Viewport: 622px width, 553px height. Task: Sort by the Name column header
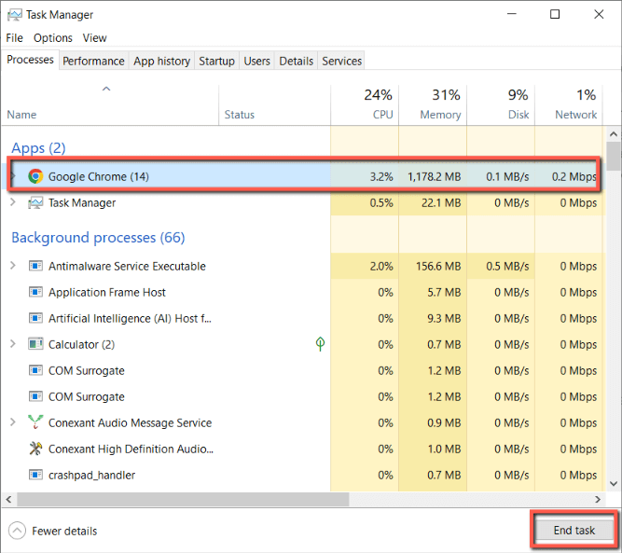tap(110, 105)
